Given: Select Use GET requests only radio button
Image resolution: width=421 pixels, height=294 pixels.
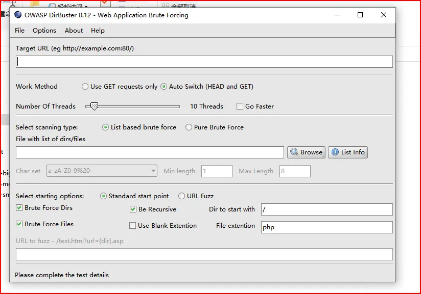Looking at the screenshot, I should pyautogui.click(x=85, y=87).
